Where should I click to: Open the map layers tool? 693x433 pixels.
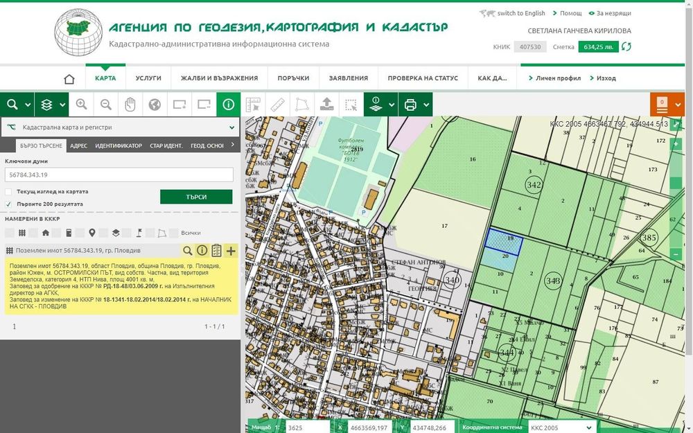coord(46,105)
